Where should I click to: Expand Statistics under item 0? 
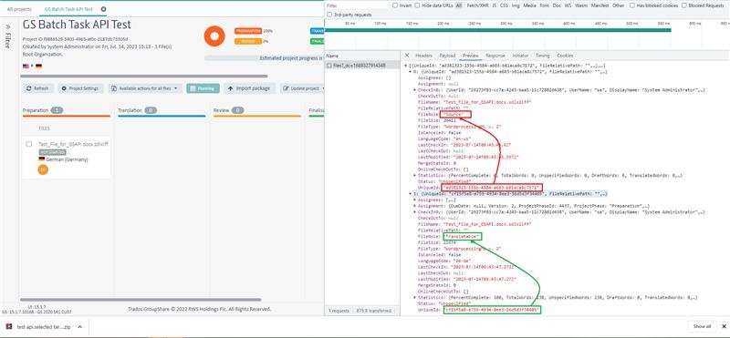414,175
